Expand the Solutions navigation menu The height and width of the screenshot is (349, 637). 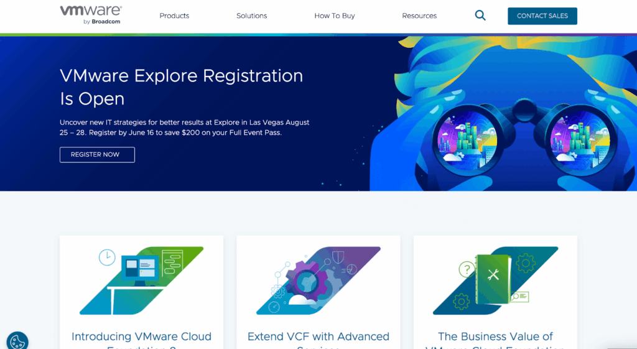click(x=251, y=16)
